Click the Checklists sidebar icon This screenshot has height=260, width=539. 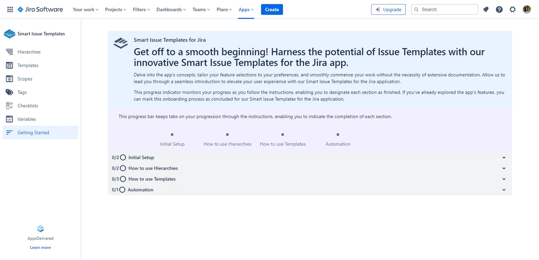pyautogui.click(x=9, y=106)
